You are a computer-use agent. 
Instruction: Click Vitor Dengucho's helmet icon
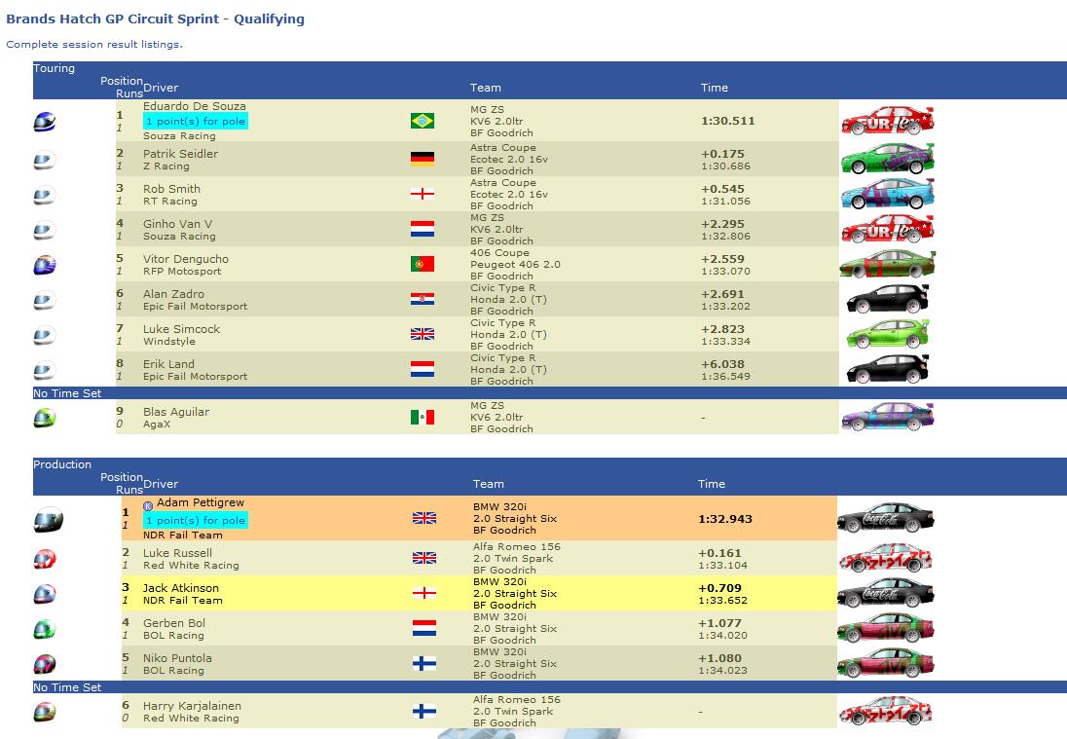pos(44,265)
